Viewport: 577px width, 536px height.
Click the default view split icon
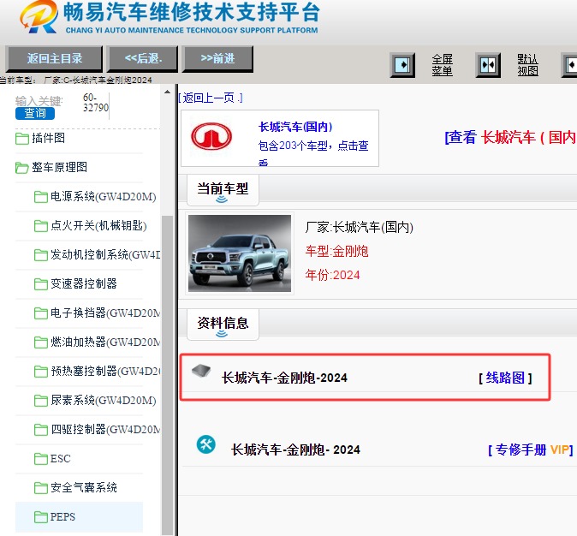488,65
